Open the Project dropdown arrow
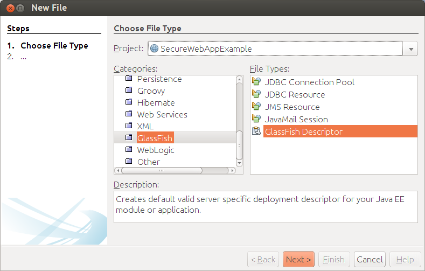Screen dimensions: 425x271 [411, 49]
